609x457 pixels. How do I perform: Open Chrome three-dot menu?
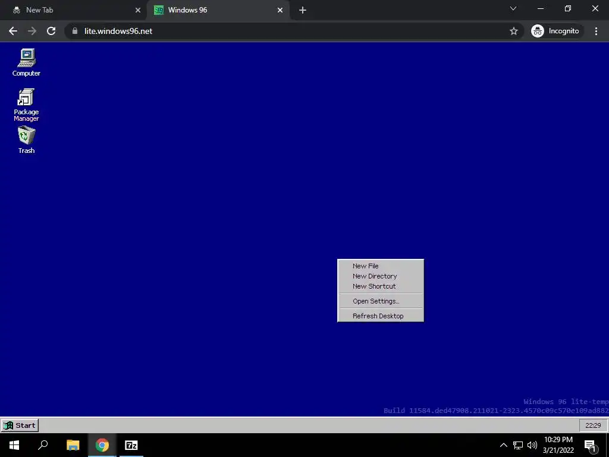click(596, 31)
